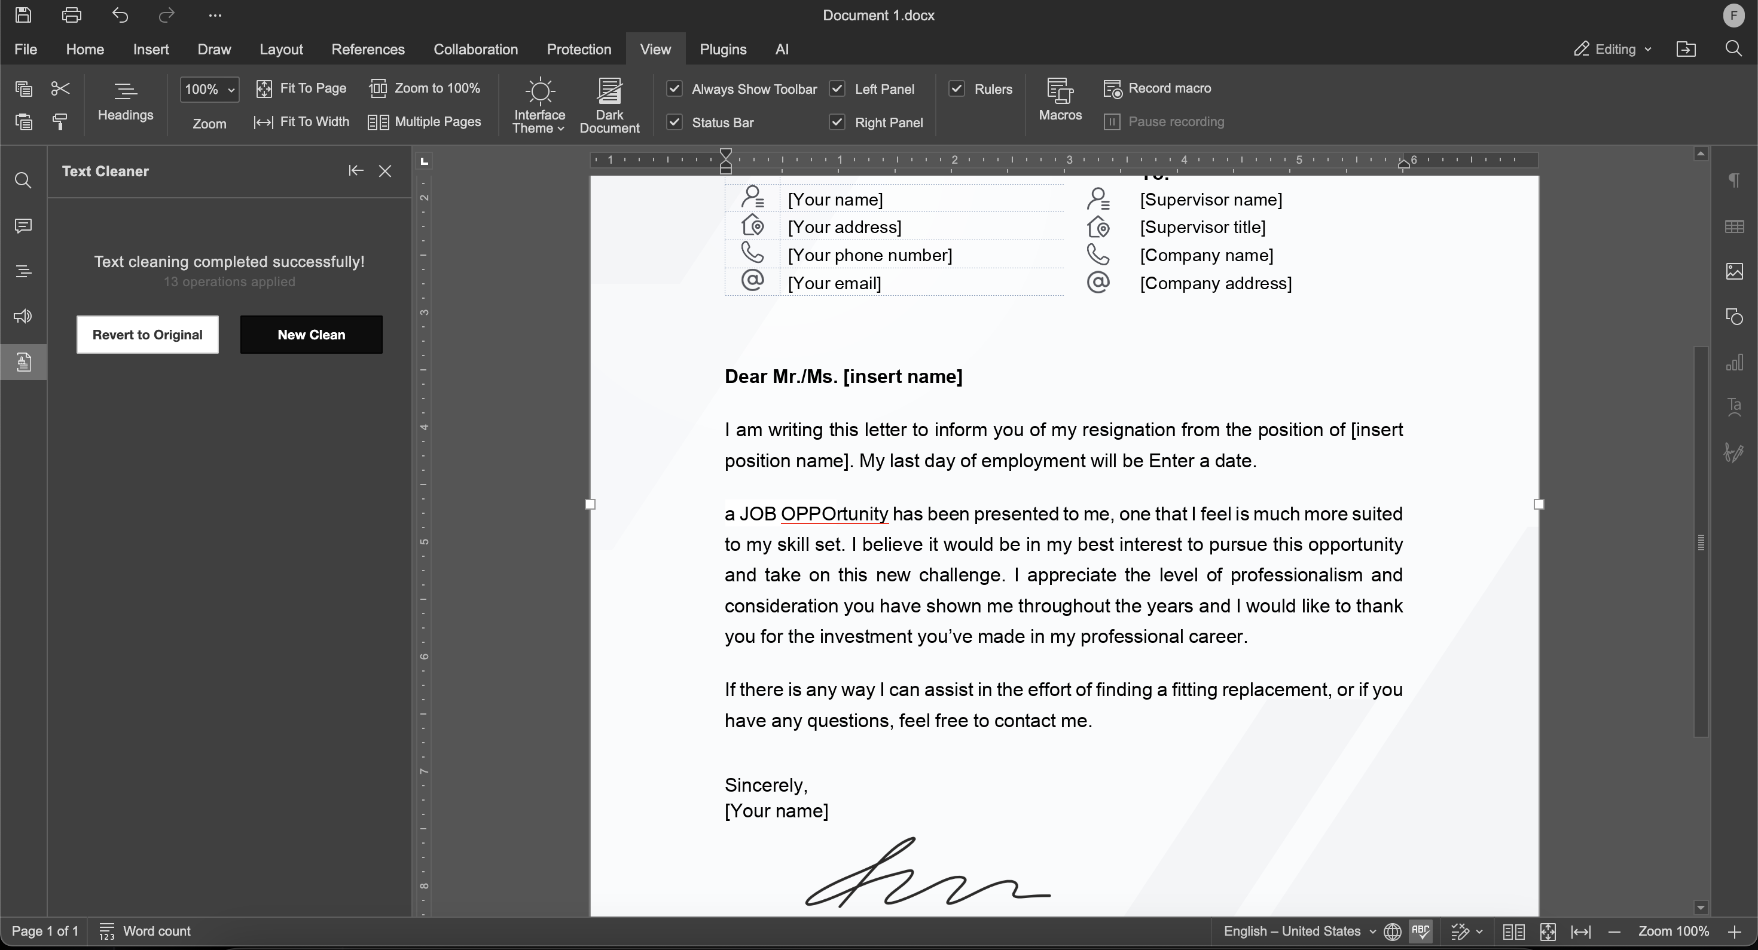
Task: Open the Interface Theme dropdown
Action: (x=538, y=105)
